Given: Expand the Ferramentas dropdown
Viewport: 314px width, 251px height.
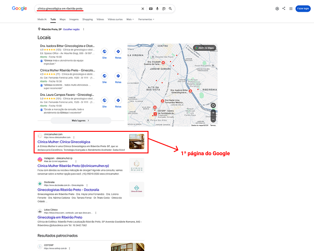Looking at the screenshot, I should tap(146, 19).
